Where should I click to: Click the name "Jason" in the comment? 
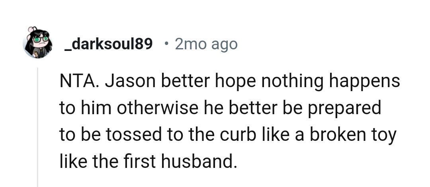(127, 82)
